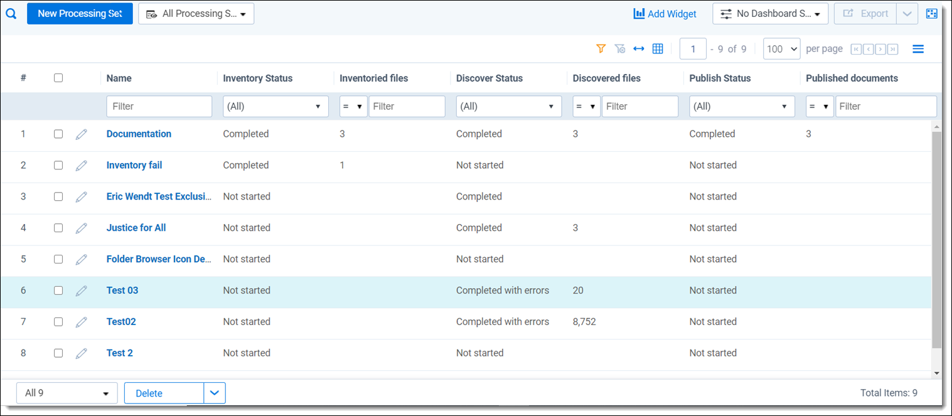Click the edit pencil for Documentation row
The image size is (952, 416).
pos(81,134)
